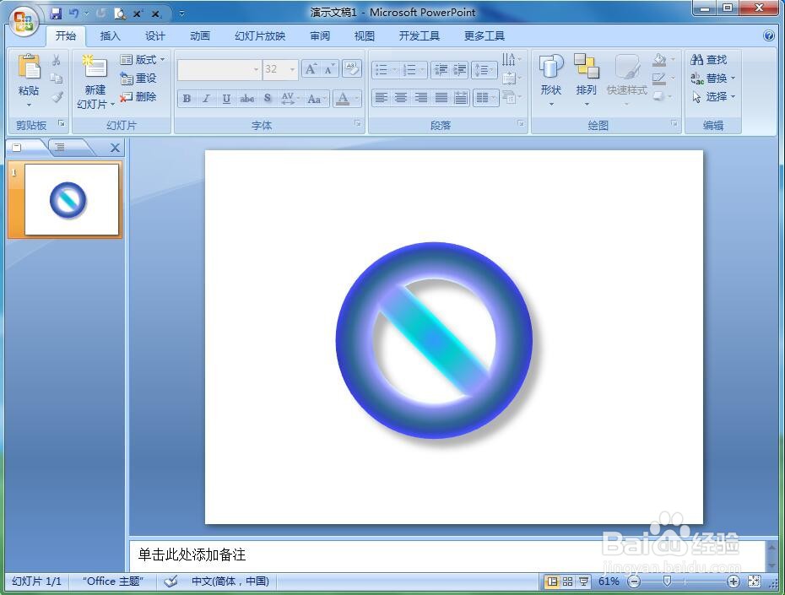Click zoom out minus button
The height and width of the screenshot is (595, 785).
coord(634,581)
